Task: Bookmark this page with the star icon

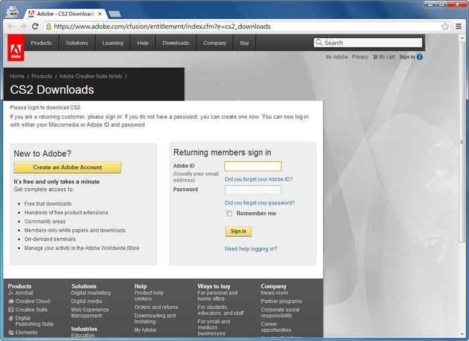Action: pyautogui.click(x=445, y=26)
